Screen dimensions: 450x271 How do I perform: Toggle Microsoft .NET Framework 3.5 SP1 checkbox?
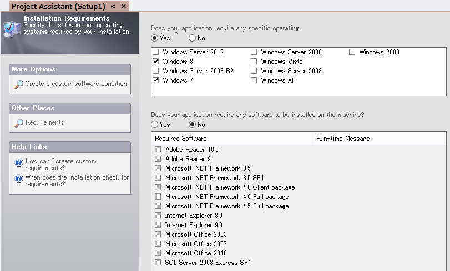point(158,177)
